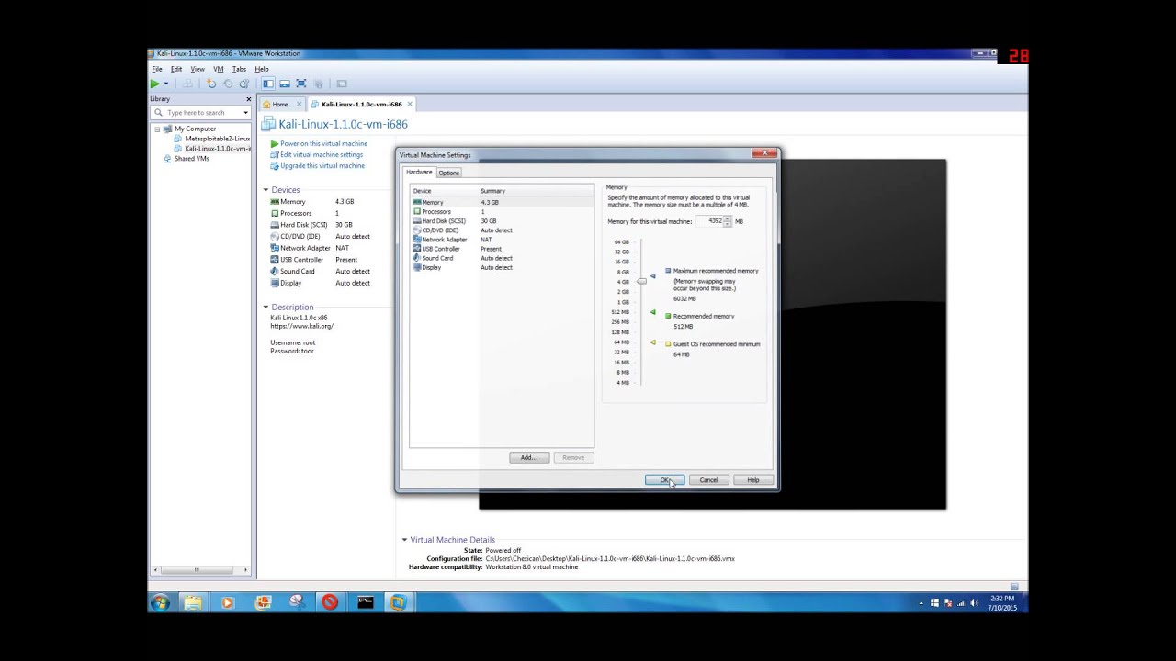Enter full screen mode via toolbar icon

point(300,84)
